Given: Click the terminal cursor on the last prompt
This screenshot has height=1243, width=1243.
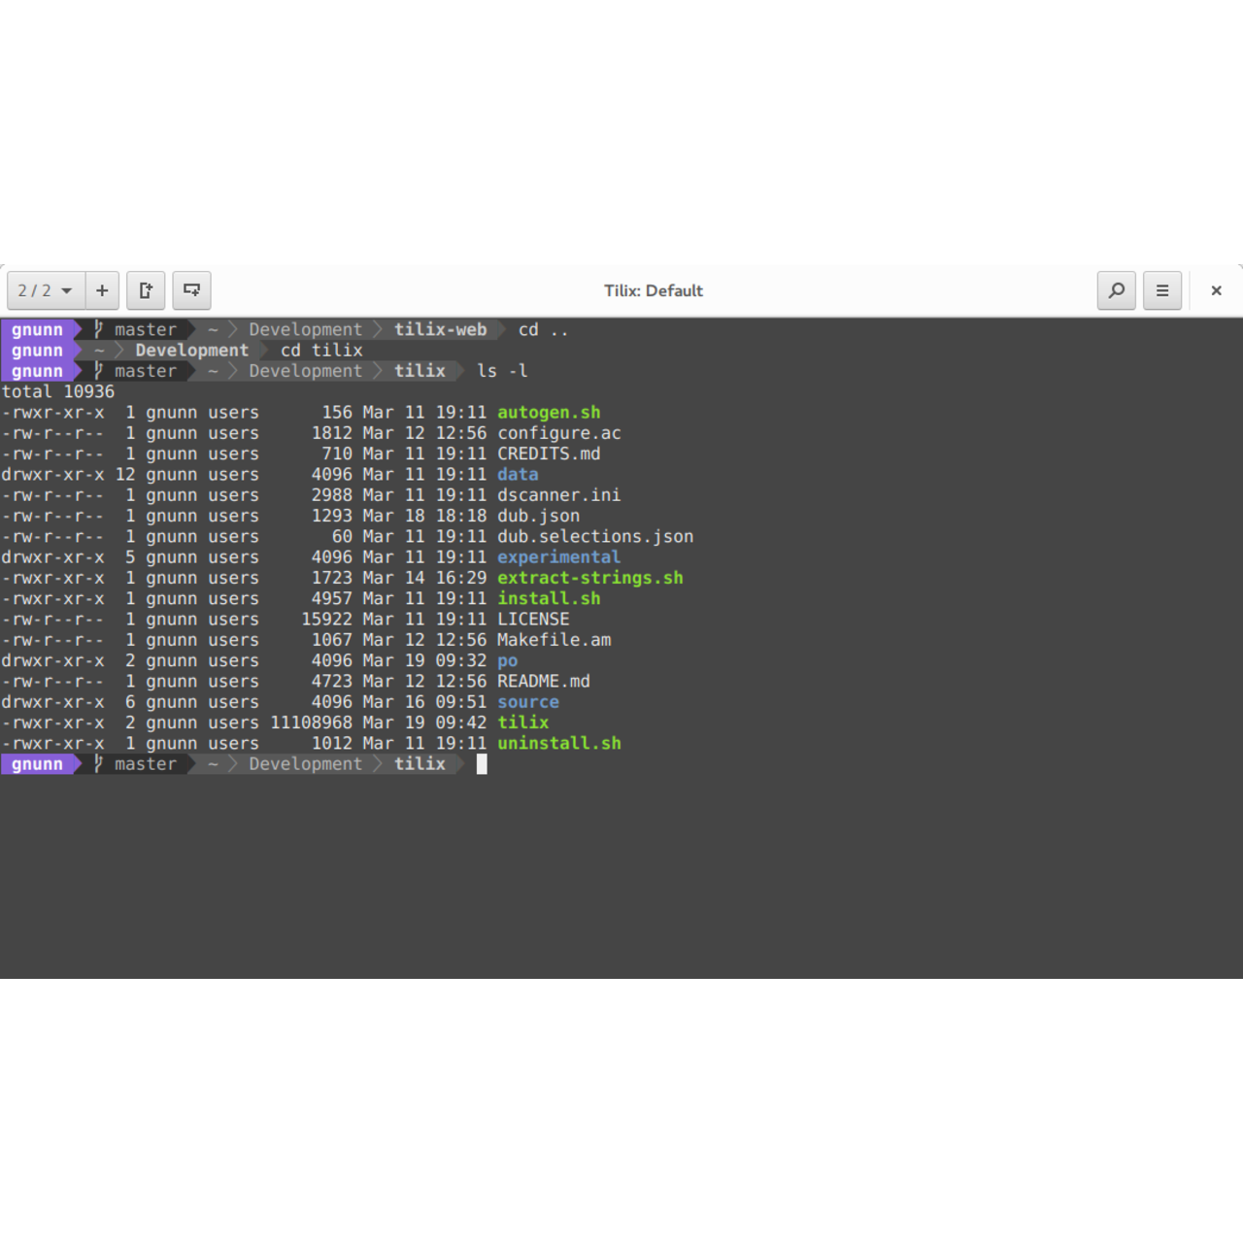Looking at the screenshot, I should (482, 764).
